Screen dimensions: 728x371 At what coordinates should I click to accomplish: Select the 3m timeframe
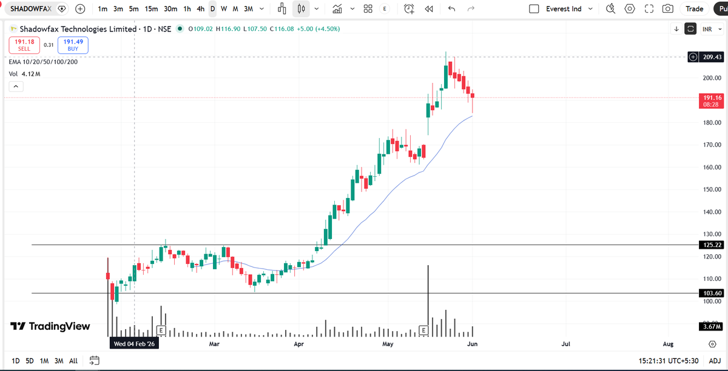(118, 8)
